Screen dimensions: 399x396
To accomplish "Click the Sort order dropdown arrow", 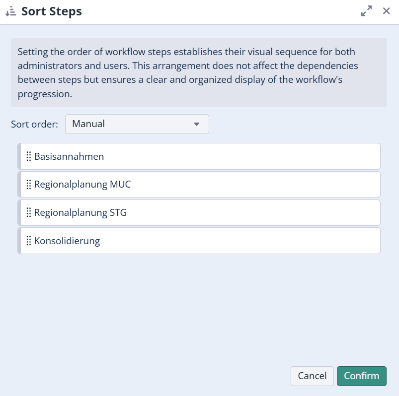I will (196, 124).
